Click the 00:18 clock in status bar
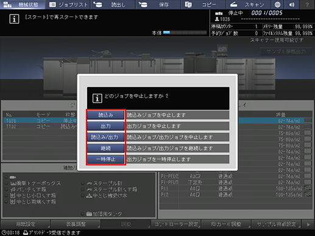The image size is (315, 236). (x=10, y=232)
